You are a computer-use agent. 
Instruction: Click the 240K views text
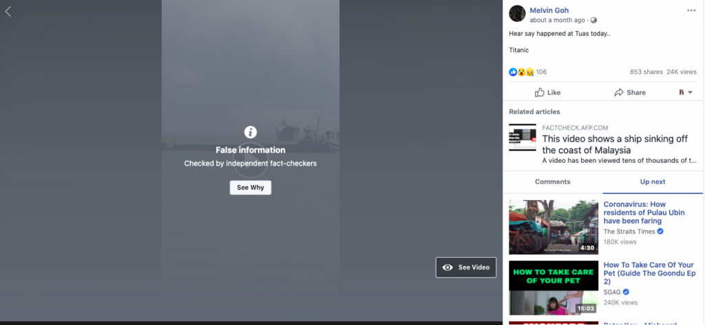click(x=620, y=302)
